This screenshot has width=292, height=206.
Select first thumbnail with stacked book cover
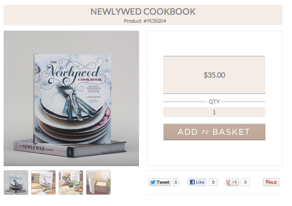coord(16,182)
